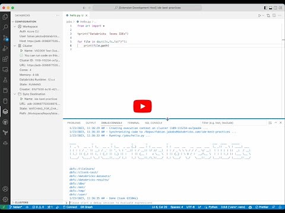Viewport: 285px width, 213px height.
Task: Switch to the Terminal panel tab
Action: pos(134,122)
